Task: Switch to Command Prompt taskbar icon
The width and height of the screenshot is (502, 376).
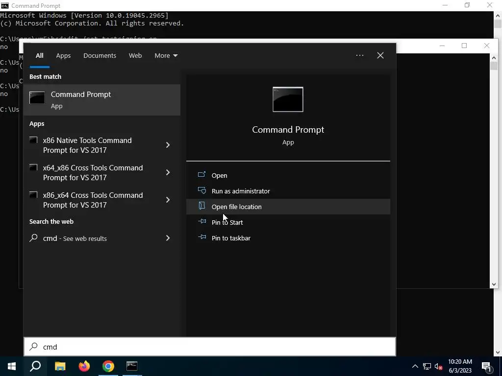Action: 132,366
